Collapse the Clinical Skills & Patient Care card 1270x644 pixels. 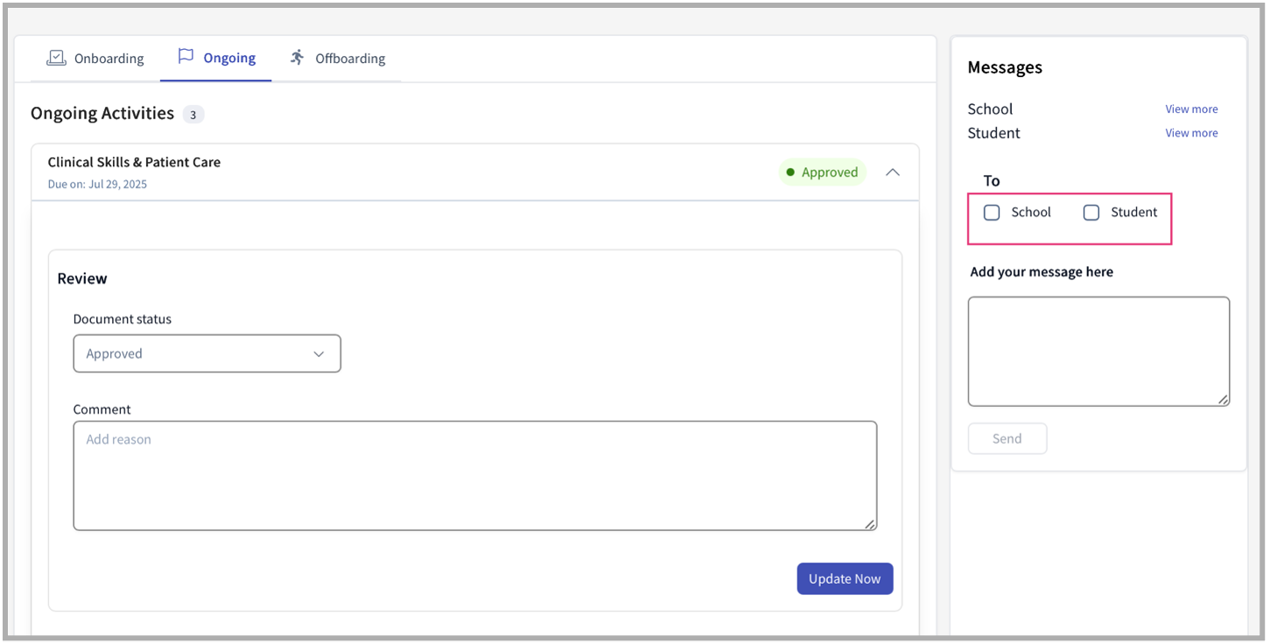(x=893, y=171)
